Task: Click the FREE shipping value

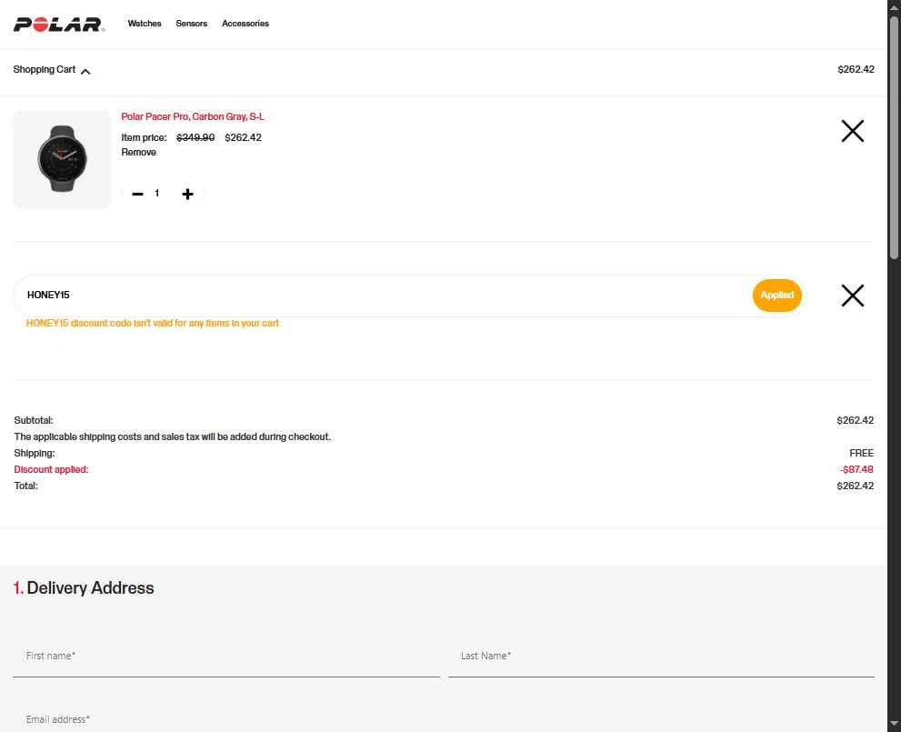Action: point(861,454)
